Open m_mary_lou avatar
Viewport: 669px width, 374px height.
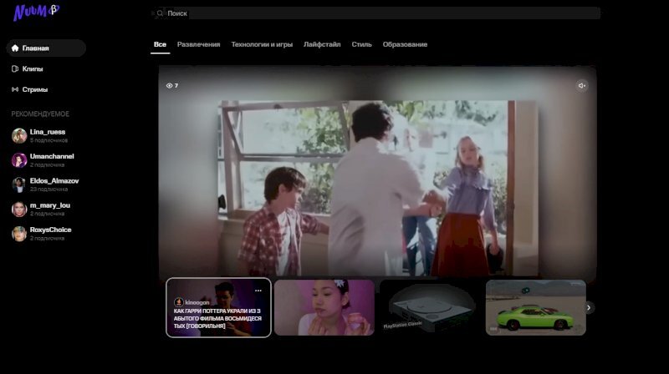point(18,210)
